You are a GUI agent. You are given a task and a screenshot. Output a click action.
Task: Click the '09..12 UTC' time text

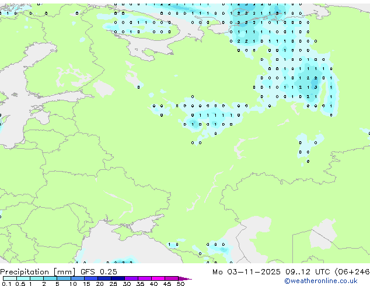308,272
